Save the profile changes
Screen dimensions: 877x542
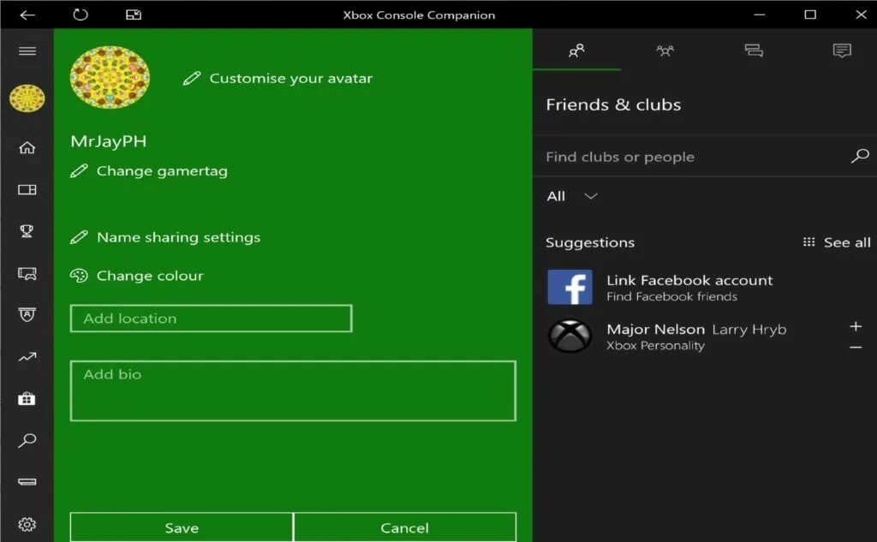click(181, 527)
